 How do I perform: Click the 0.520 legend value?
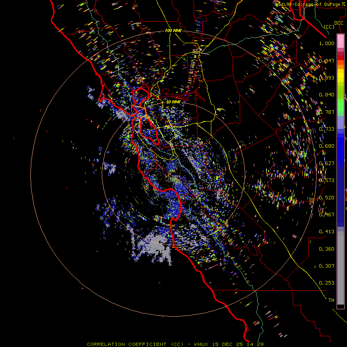point(327,198)
